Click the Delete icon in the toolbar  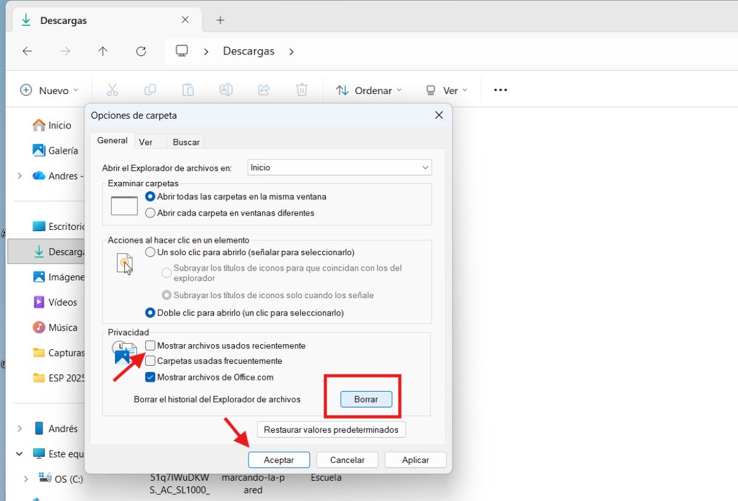pos(301,90)
